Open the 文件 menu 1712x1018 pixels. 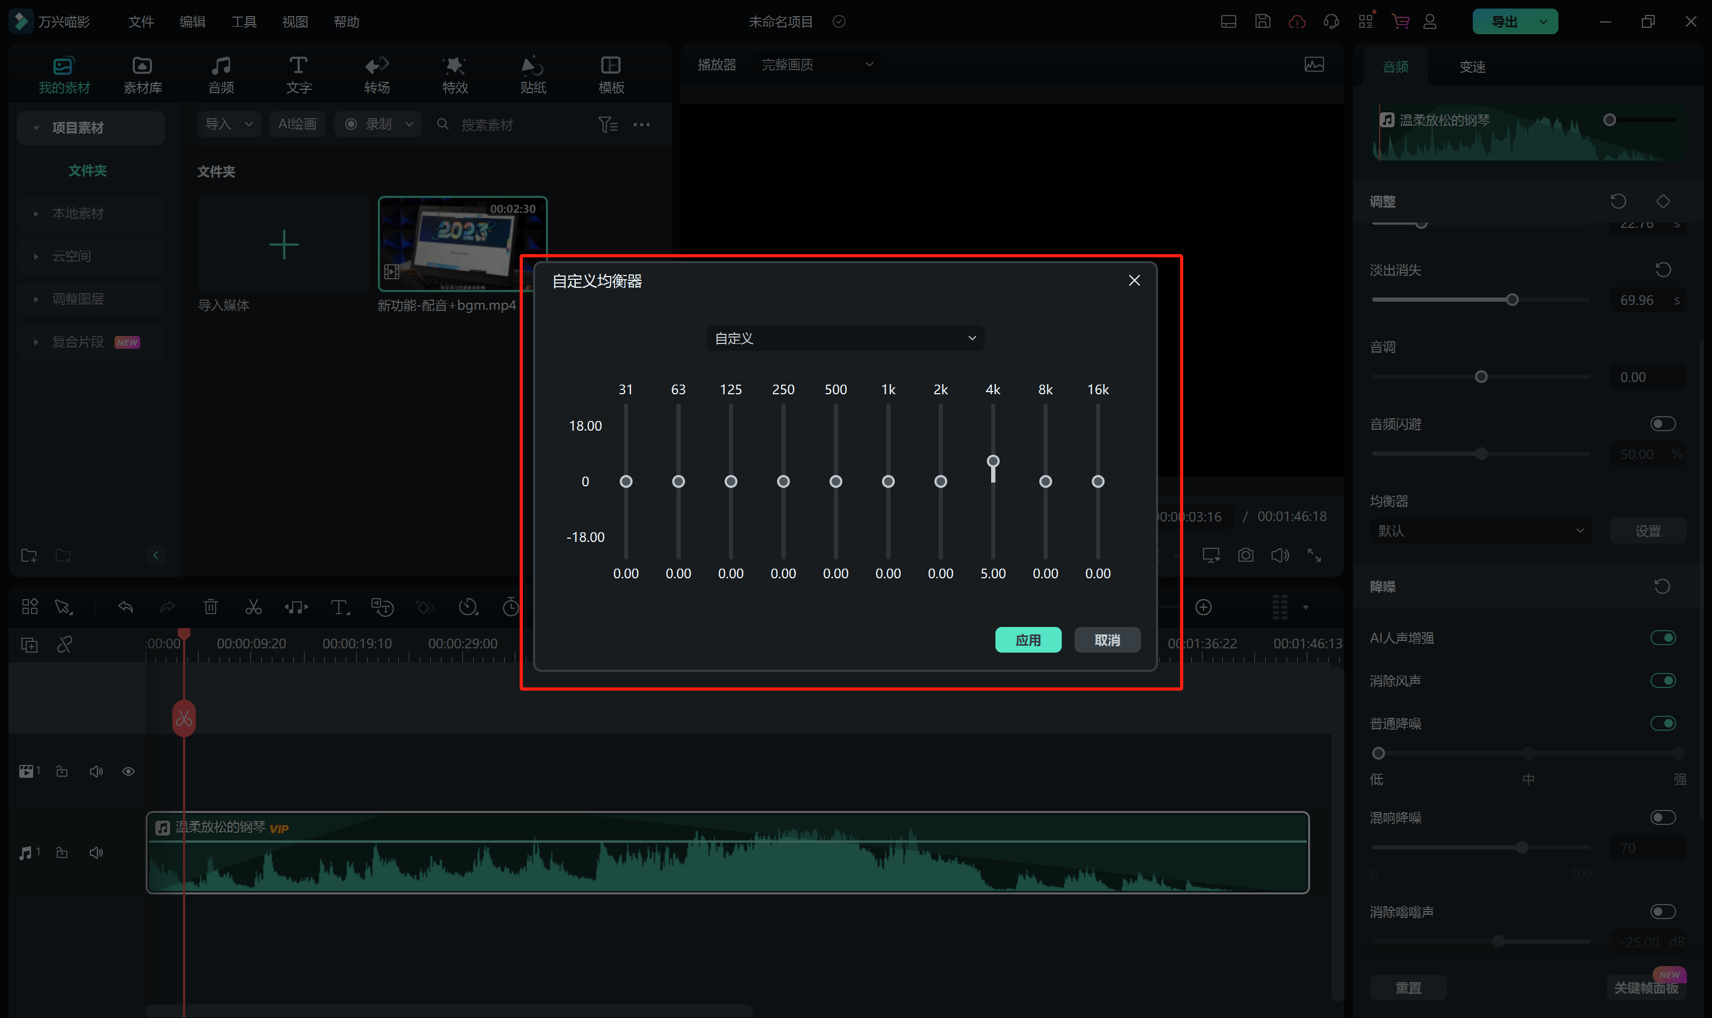141,22
